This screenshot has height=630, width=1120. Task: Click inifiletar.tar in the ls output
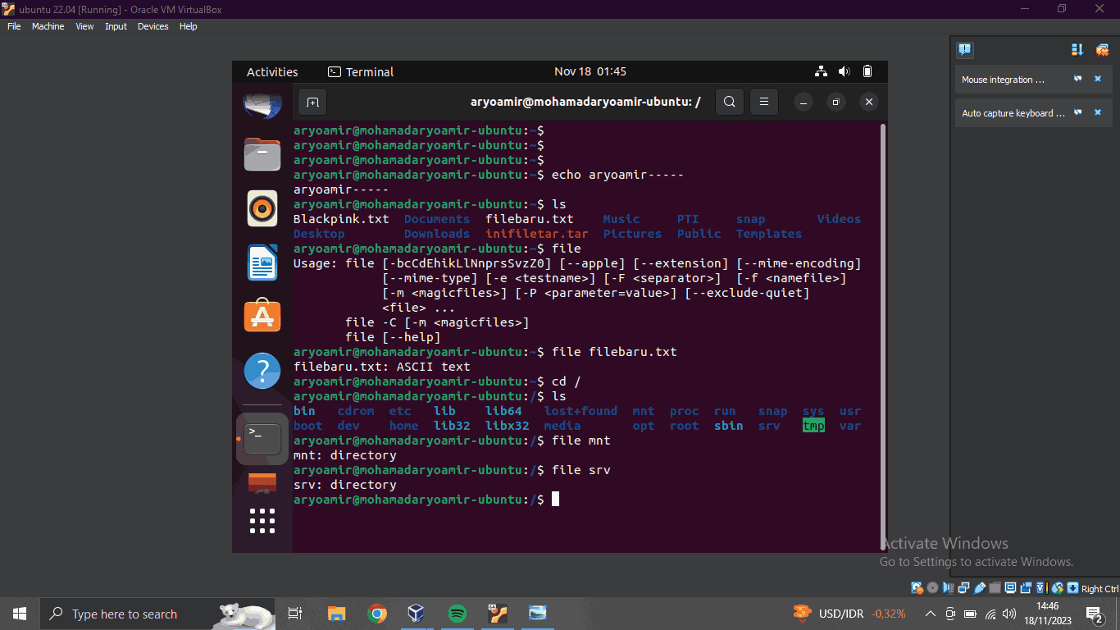[x=537, y=234]
